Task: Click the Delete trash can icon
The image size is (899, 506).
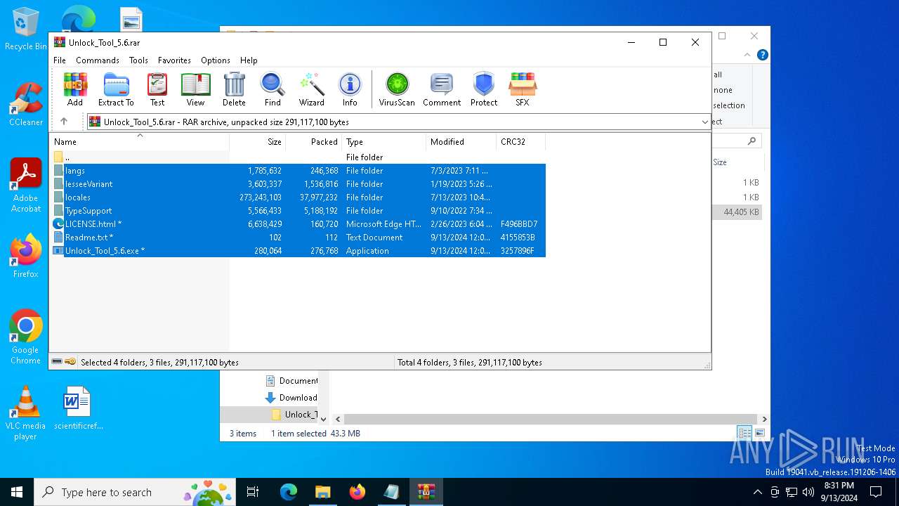Action: tap(234, 89)
